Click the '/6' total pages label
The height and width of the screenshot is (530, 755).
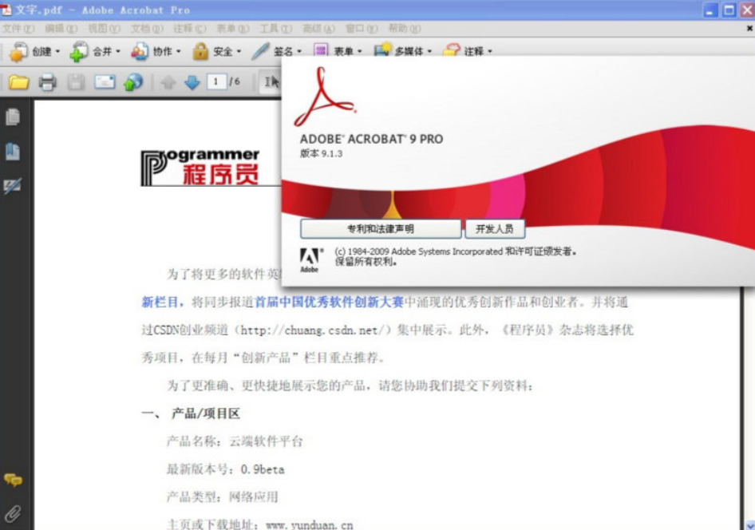pyautogui.click(x=235, y=82)
